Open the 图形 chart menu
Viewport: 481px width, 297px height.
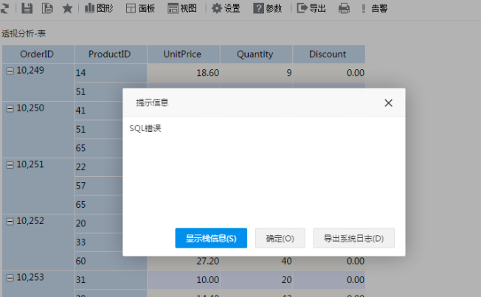[x=99, y=8]
